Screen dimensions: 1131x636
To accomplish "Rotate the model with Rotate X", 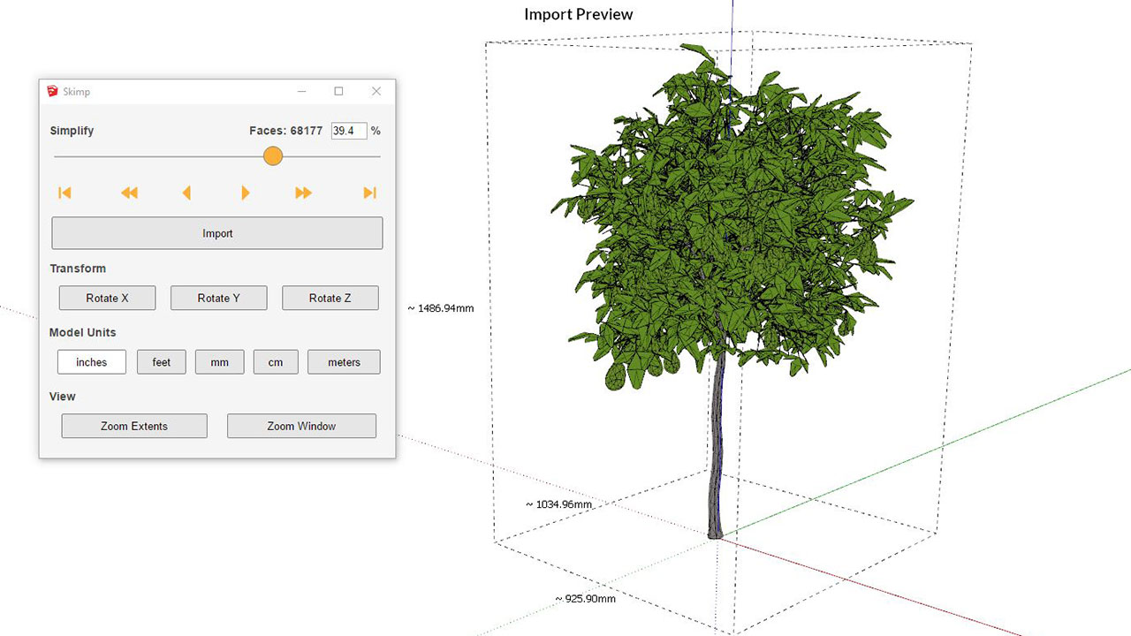I will (x=107, y=299).
